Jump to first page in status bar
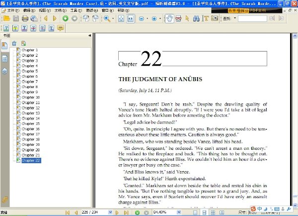The width and height of the screenshot is (298, 216). [x=68, y=213]
